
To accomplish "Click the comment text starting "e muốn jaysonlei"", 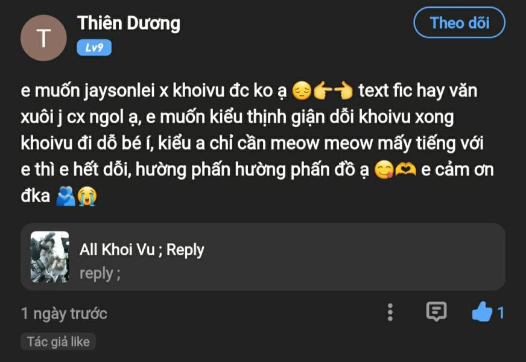I will [x=257, y=143].
